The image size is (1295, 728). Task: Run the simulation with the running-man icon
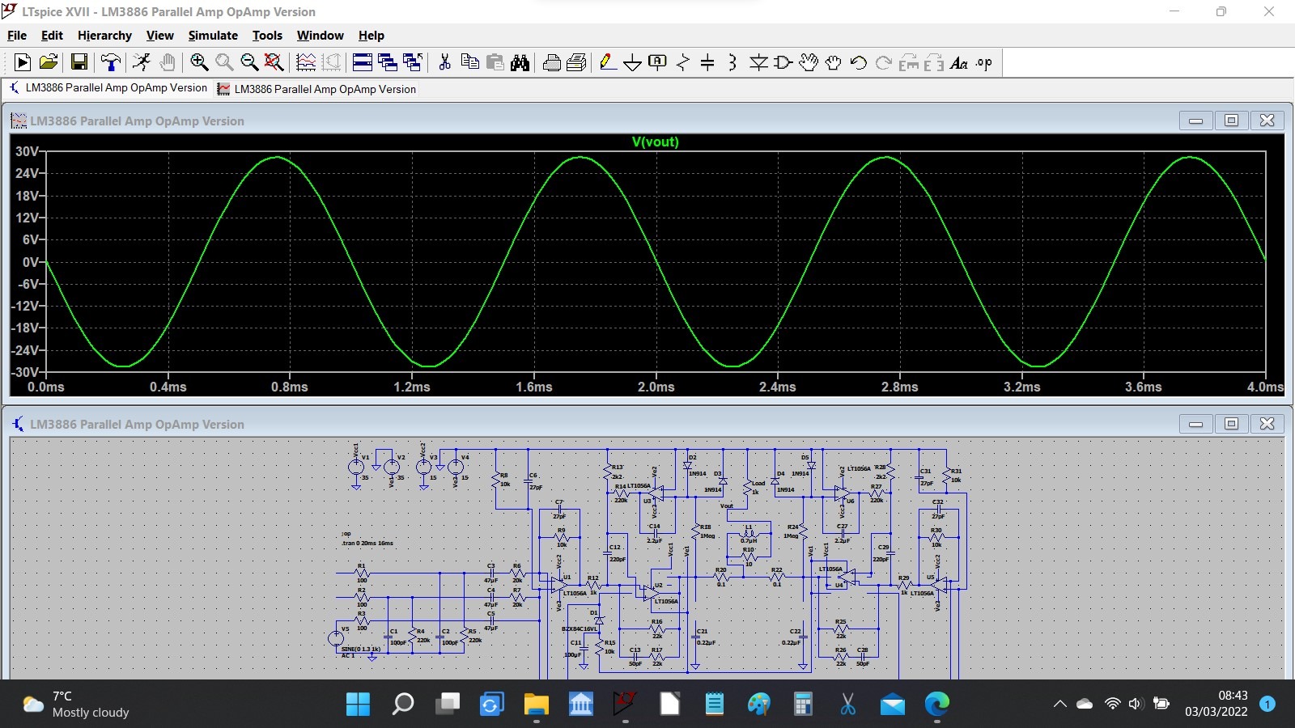click(x=142, y=62)
